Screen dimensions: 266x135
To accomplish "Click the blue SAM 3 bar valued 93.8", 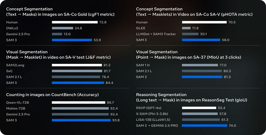I will (81, 120).
